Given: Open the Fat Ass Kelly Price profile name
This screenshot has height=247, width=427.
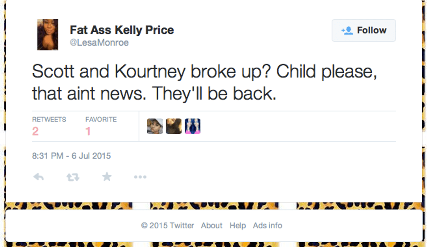Looking at the screenshot, I should 122,30.
